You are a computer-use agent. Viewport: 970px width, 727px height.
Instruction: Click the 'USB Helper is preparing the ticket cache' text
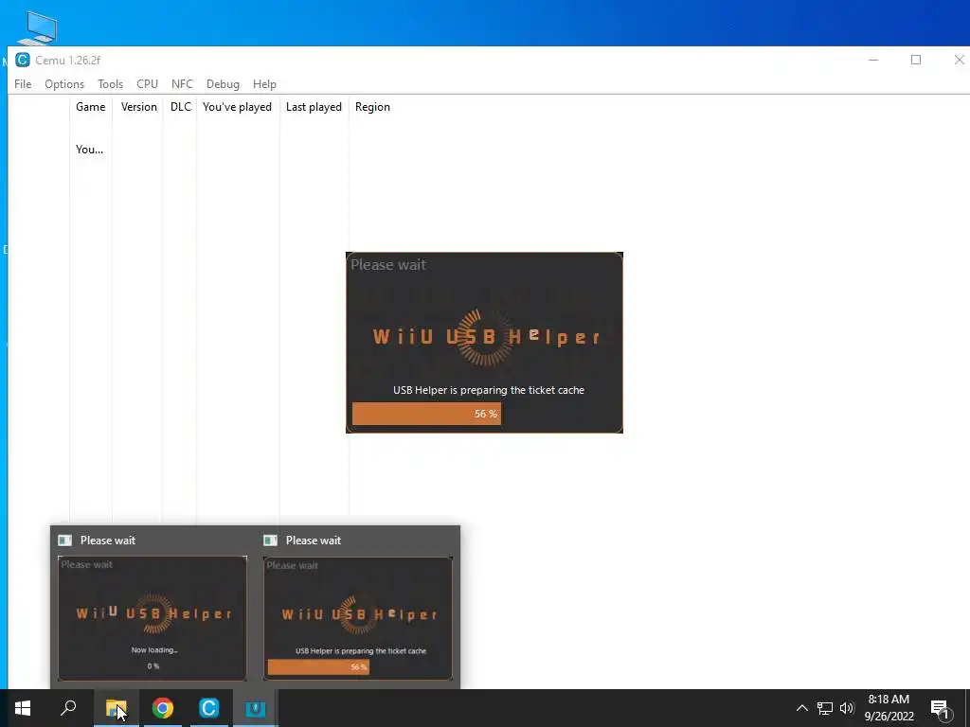(x=489, y=390)
